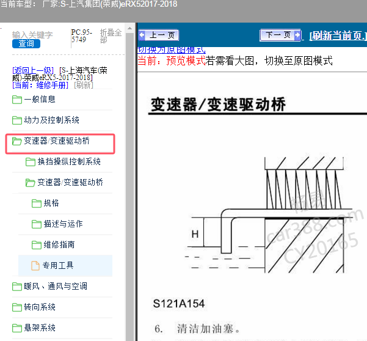Click the transmission diagram image
367x341 pixels.
(267, 215)
